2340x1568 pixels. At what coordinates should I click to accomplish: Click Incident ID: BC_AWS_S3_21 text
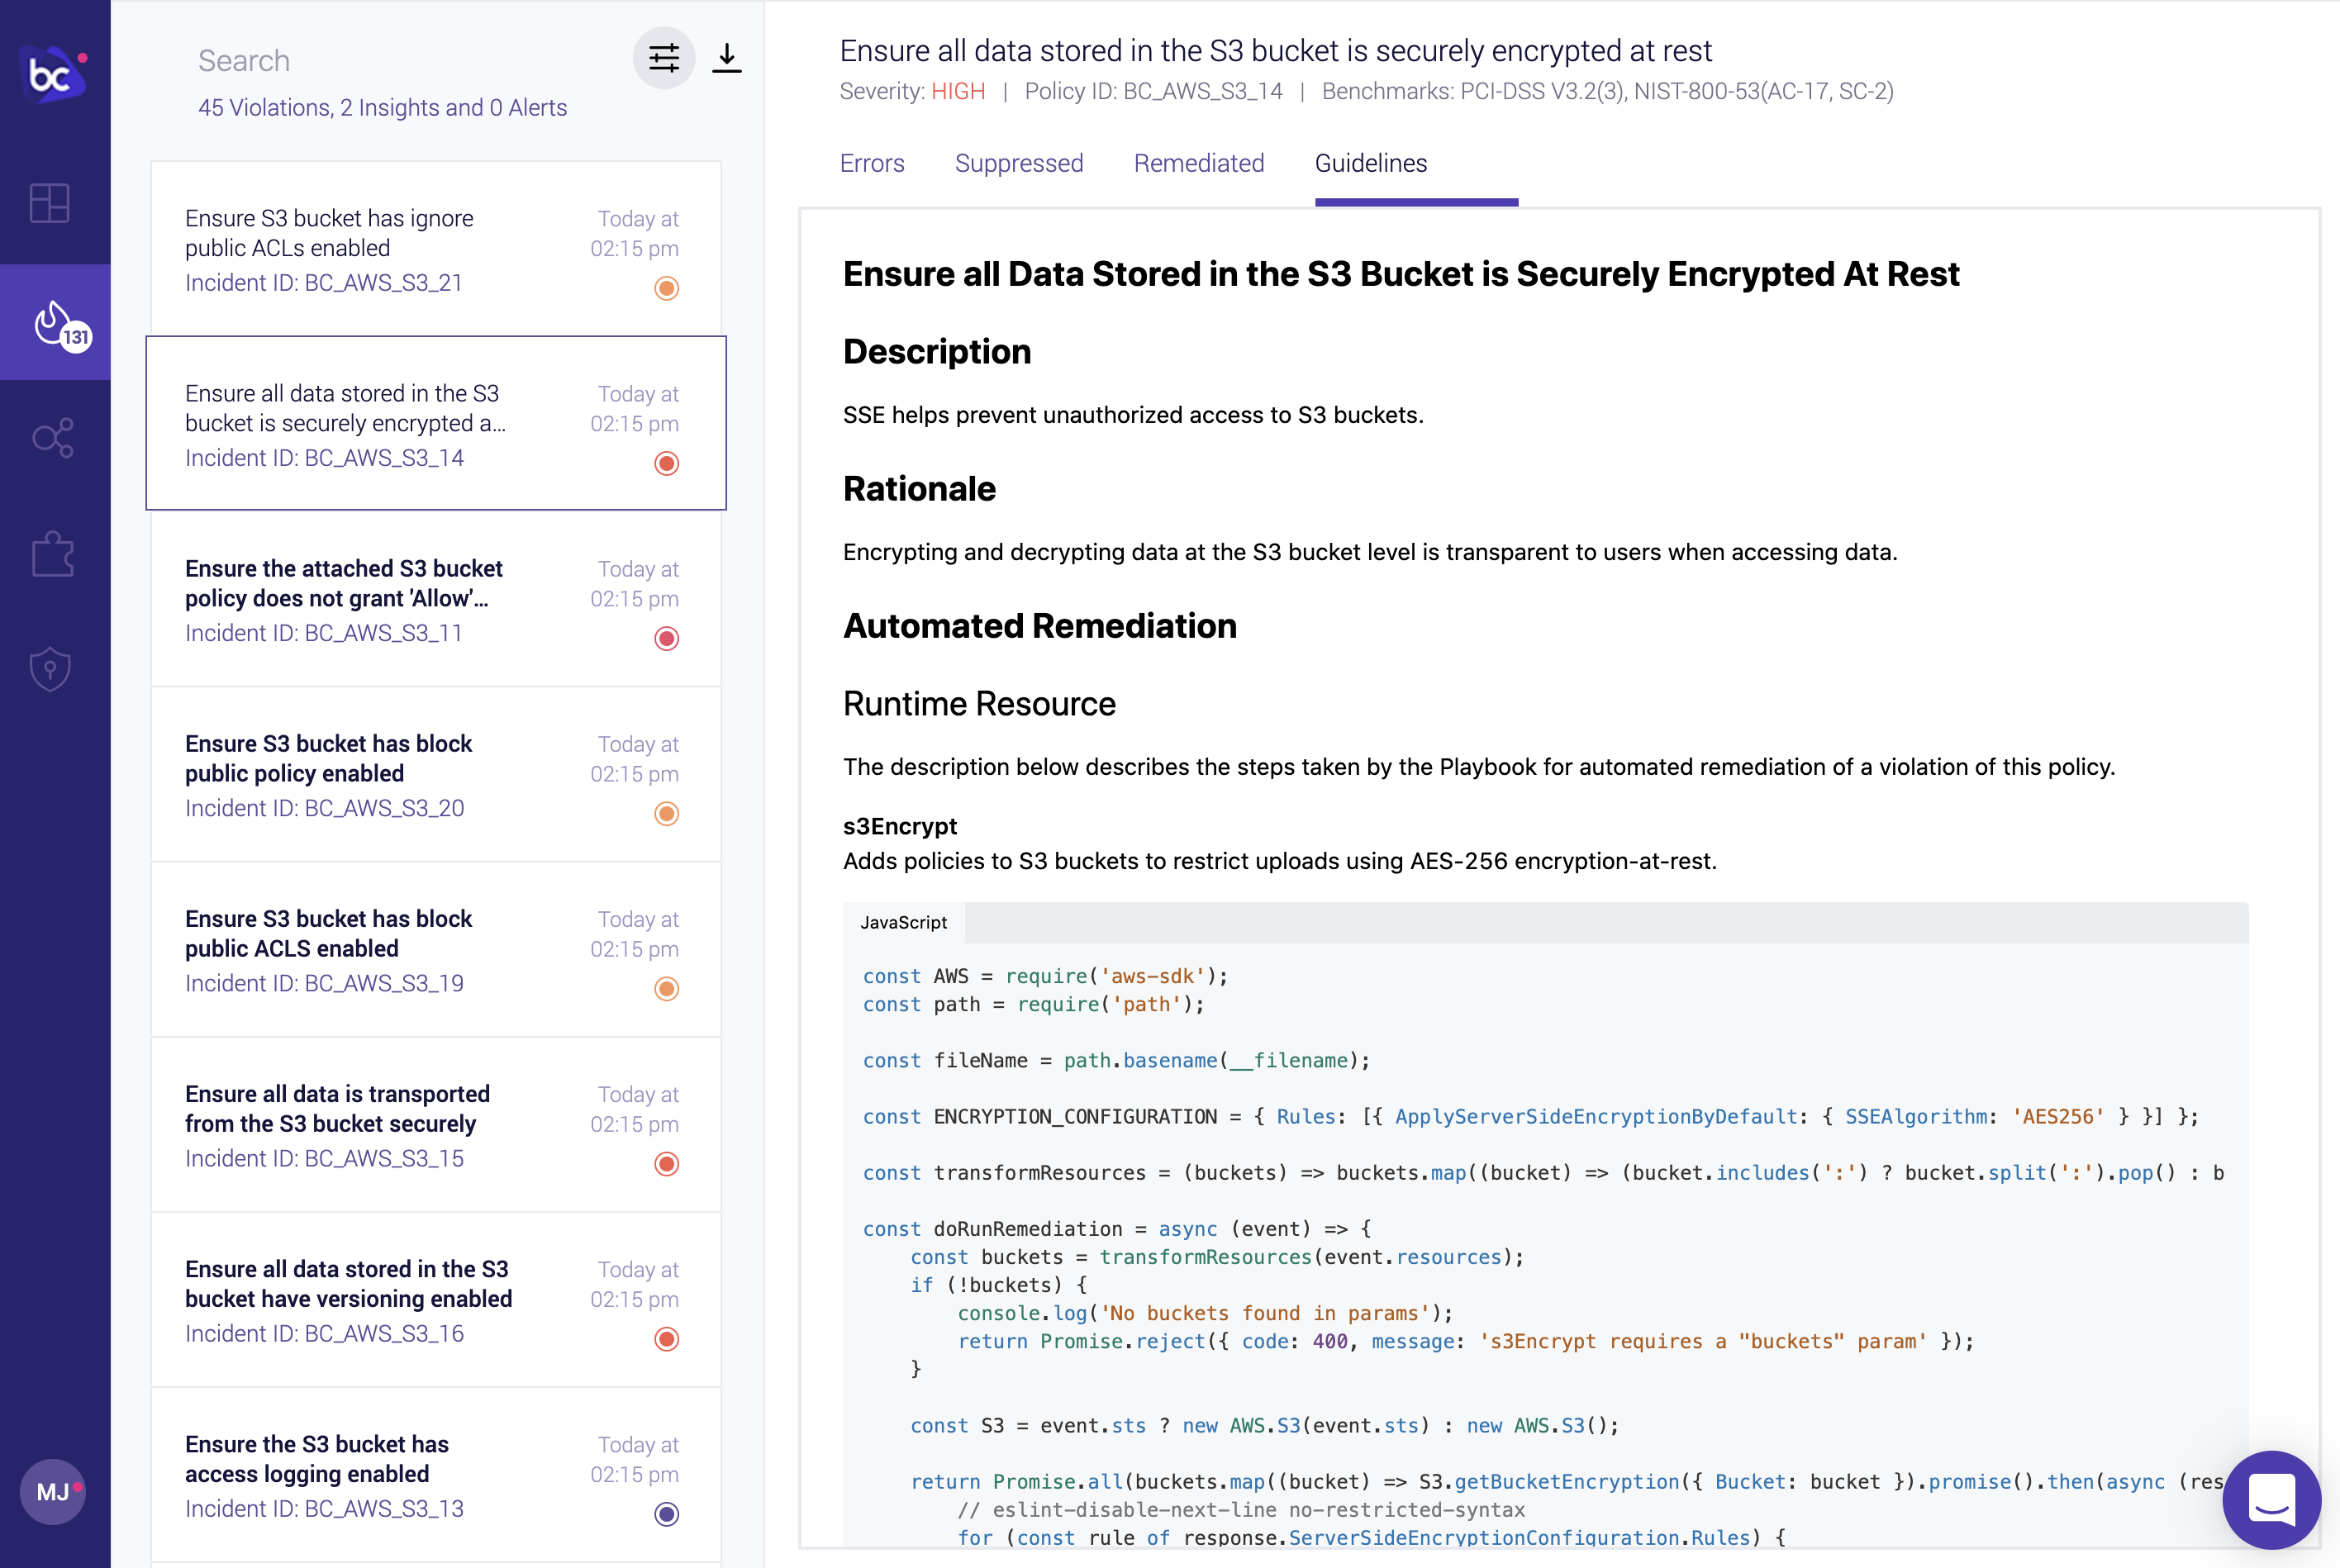click(x=324, y=283)
